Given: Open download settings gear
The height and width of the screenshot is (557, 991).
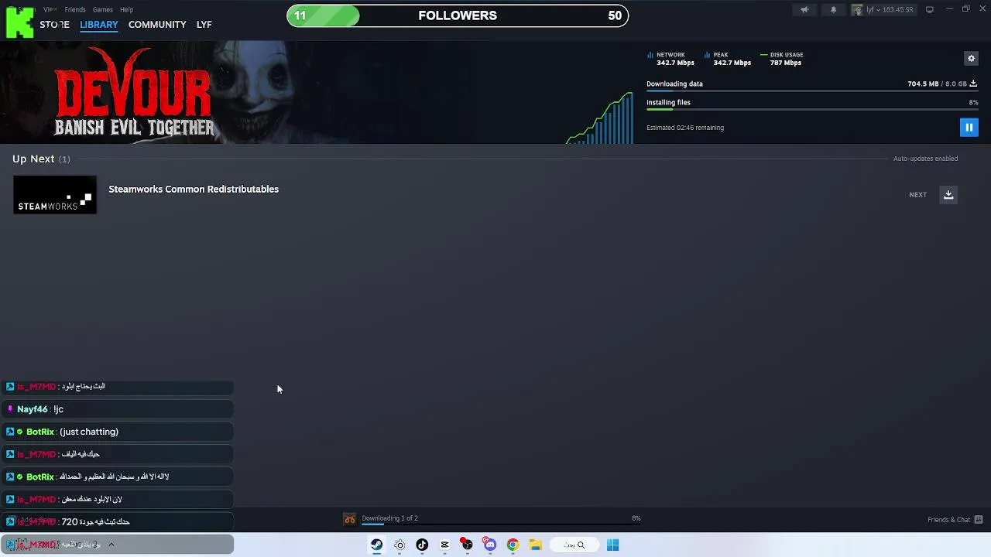Looking at the screenshot, I should pyautogui.click(x=971, y=58).
